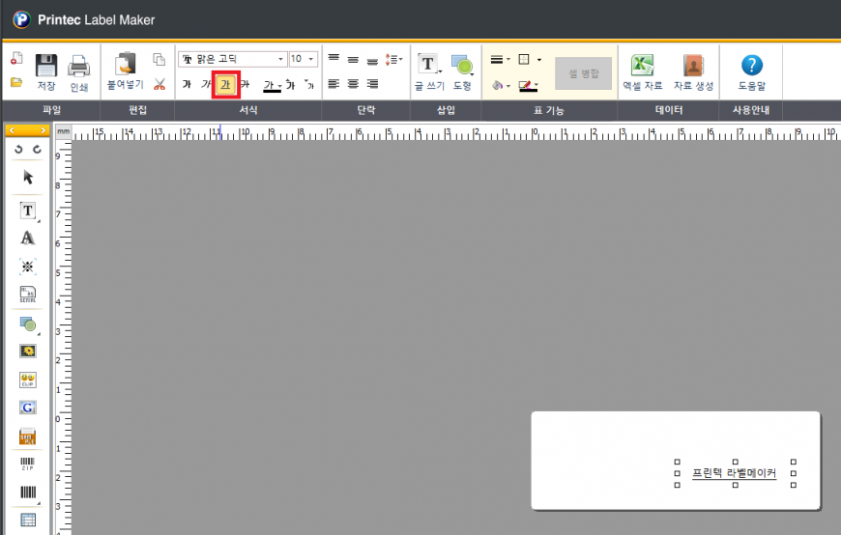Image resolution: width=841 pixels, height=535 pixels.
Task: Insert a barcode with the barcode tool
Action: tap(28, 493)
